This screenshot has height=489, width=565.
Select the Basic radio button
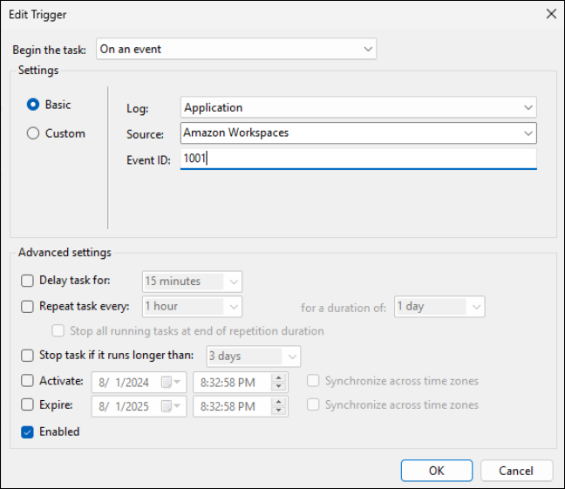(x=33, y=105)
